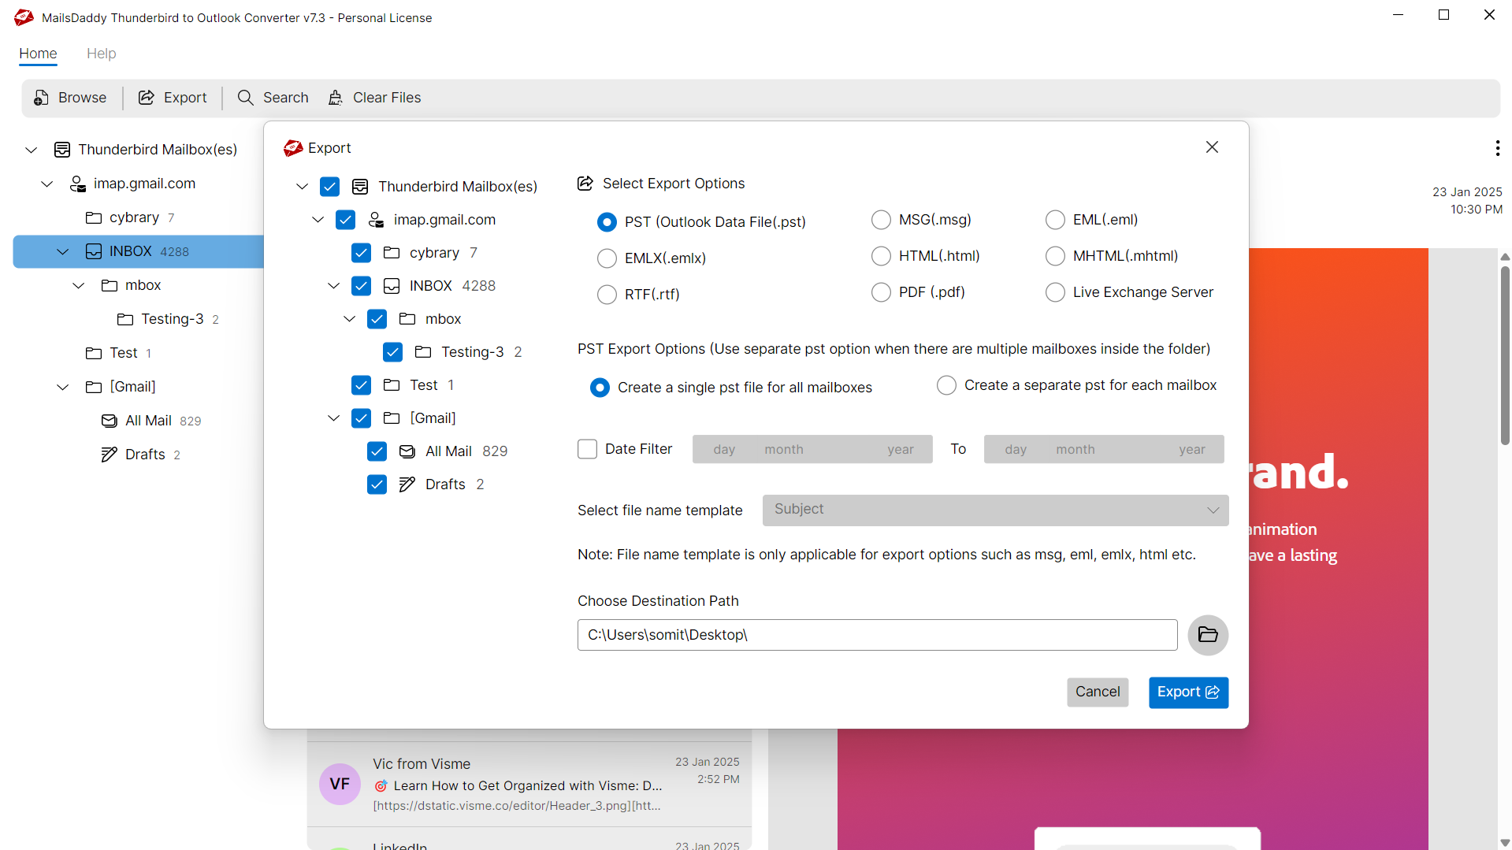Click the date filter To date field
The image size is (1512, 850).
pos(1104,449)
